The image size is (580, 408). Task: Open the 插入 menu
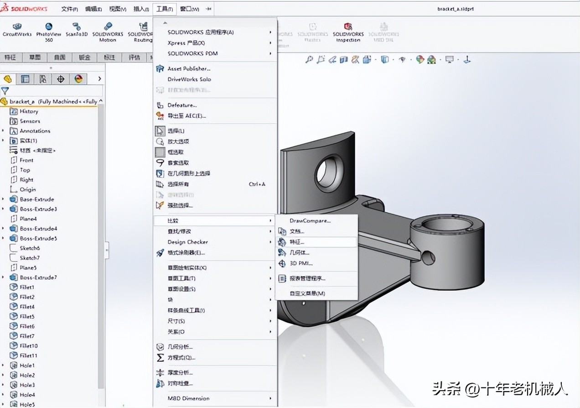pos(141,9)
